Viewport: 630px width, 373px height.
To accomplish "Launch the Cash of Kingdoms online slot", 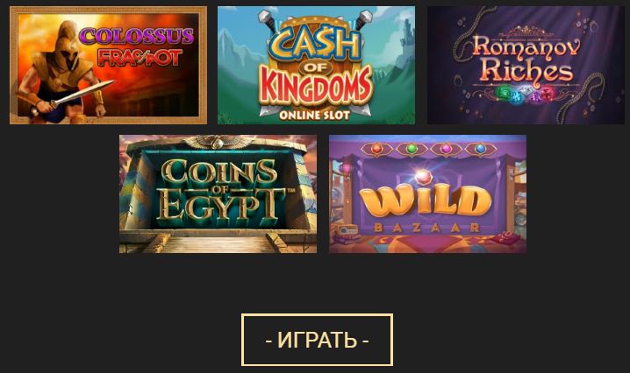I will pos(316,65).
